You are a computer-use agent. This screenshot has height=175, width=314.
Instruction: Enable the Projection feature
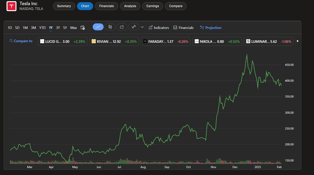[210, 28]
